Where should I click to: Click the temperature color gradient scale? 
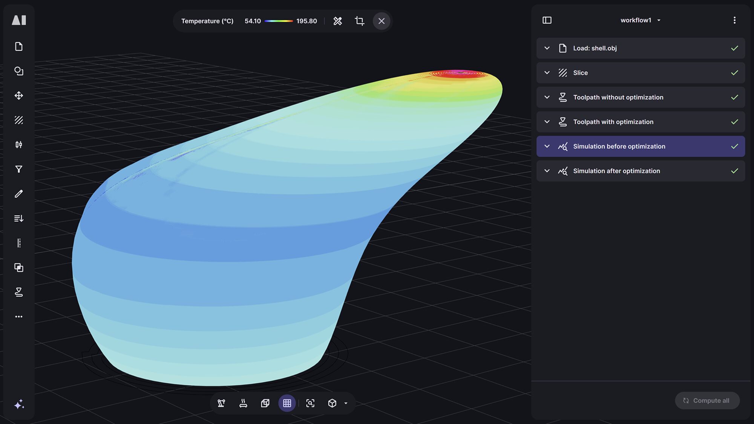[x=279, y=21]
